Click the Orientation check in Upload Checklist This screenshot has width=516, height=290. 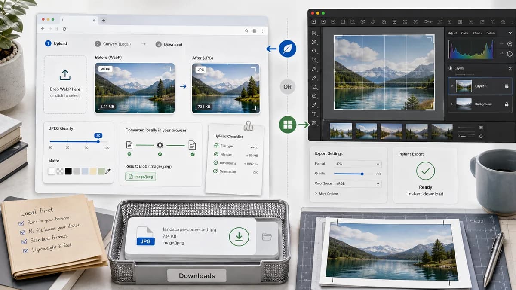[x=215, y=171]
